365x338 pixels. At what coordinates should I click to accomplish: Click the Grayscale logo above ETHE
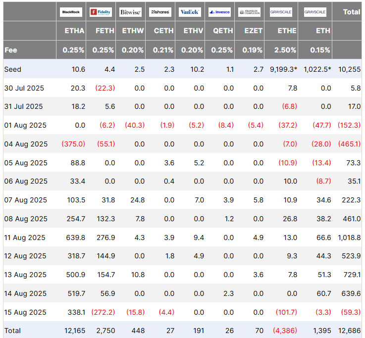[x=281, y=12]
